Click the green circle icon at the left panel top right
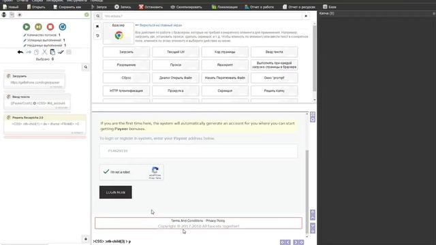 pyautogui.click(x=87, y=14)
